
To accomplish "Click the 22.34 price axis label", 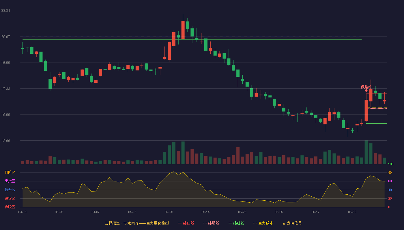I will (6, 11).
